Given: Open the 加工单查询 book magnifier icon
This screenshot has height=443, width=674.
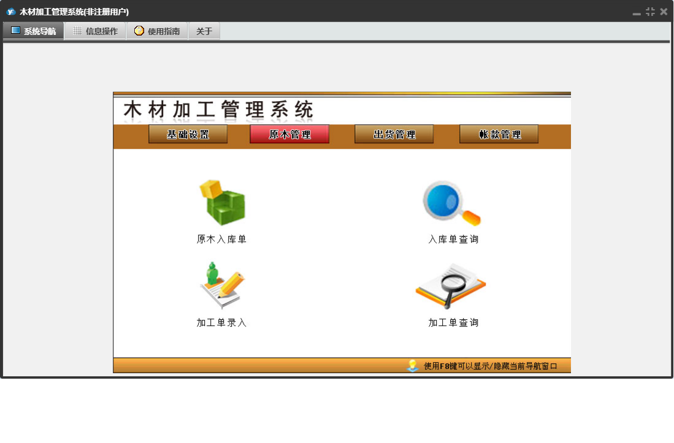Looking at the screenshot, I should (451, 286).
